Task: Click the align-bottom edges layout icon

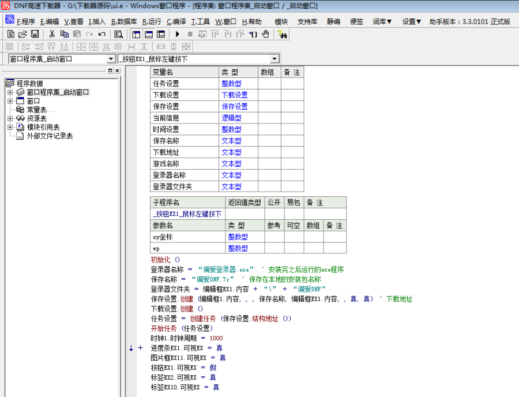Action: pyautogui.click(x=64, y=47)
